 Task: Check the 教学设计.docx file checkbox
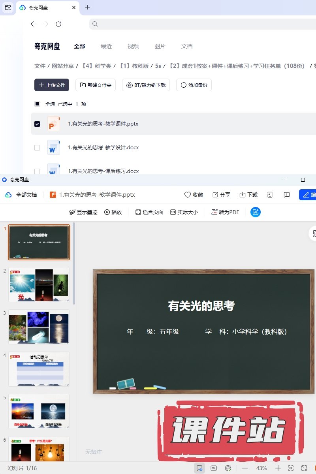pos(37,148)
